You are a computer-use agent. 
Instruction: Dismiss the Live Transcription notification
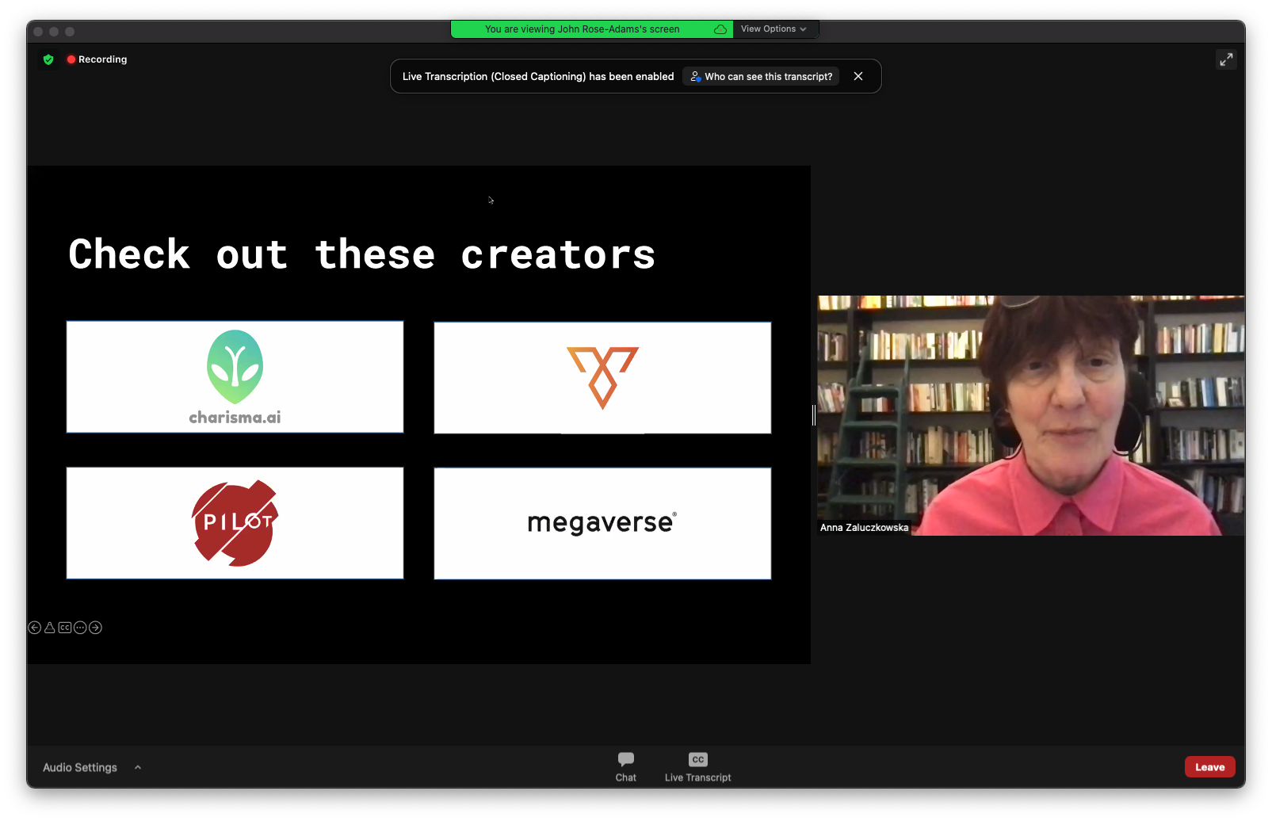858,77
